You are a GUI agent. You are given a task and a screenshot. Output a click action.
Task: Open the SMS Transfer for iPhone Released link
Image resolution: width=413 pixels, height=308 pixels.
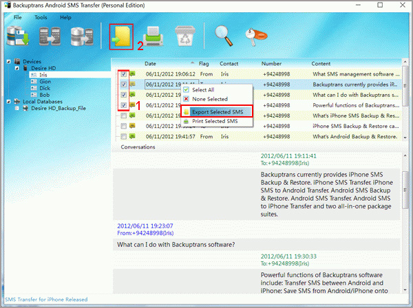click(46, 299)
